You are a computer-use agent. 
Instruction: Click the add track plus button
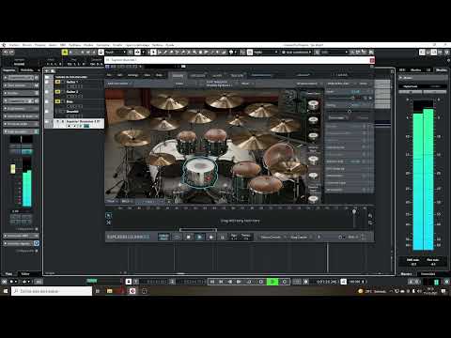coord(47,71)
